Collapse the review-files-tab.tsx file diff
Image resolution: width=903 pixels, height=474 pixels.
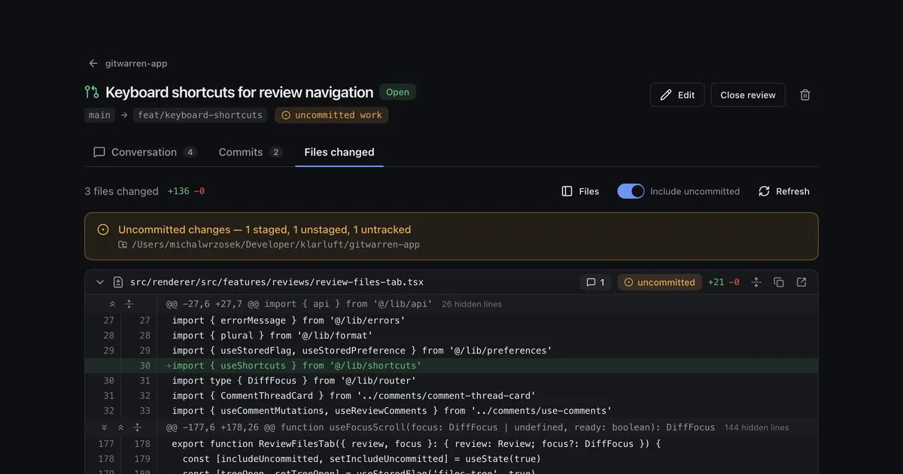pyautogui.click(x=99, y=282)
